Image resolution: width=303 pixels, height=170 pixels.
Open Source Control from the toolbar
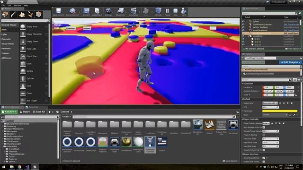[72, 11]
